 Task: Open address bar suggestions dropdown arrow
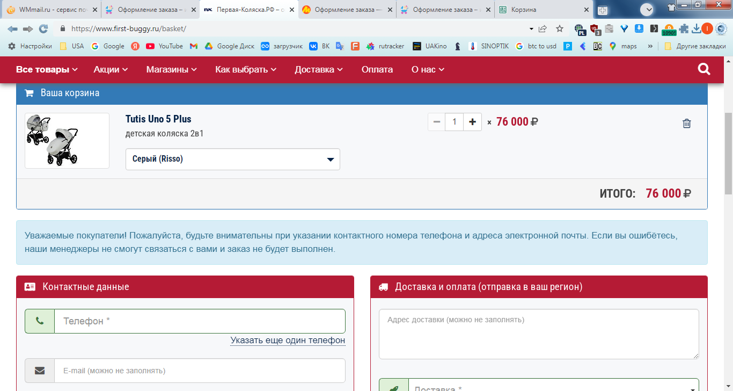pyautogui.click(x=531, y=28)
